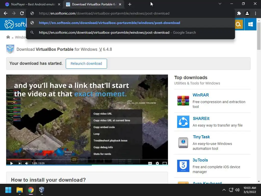The width and height of the screenshot is (261, 196).
Task: Open the TinyTask link
Action: [x=201, y=137]
